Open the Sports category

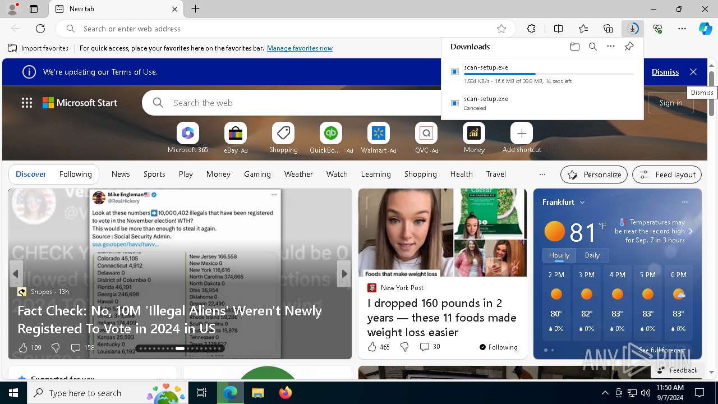coord(154,174)
